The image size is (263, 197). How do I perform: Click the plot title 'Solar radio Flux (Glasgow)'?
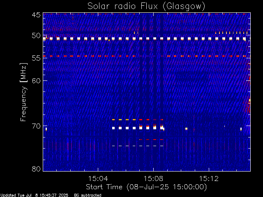click(x=146, y=7)
